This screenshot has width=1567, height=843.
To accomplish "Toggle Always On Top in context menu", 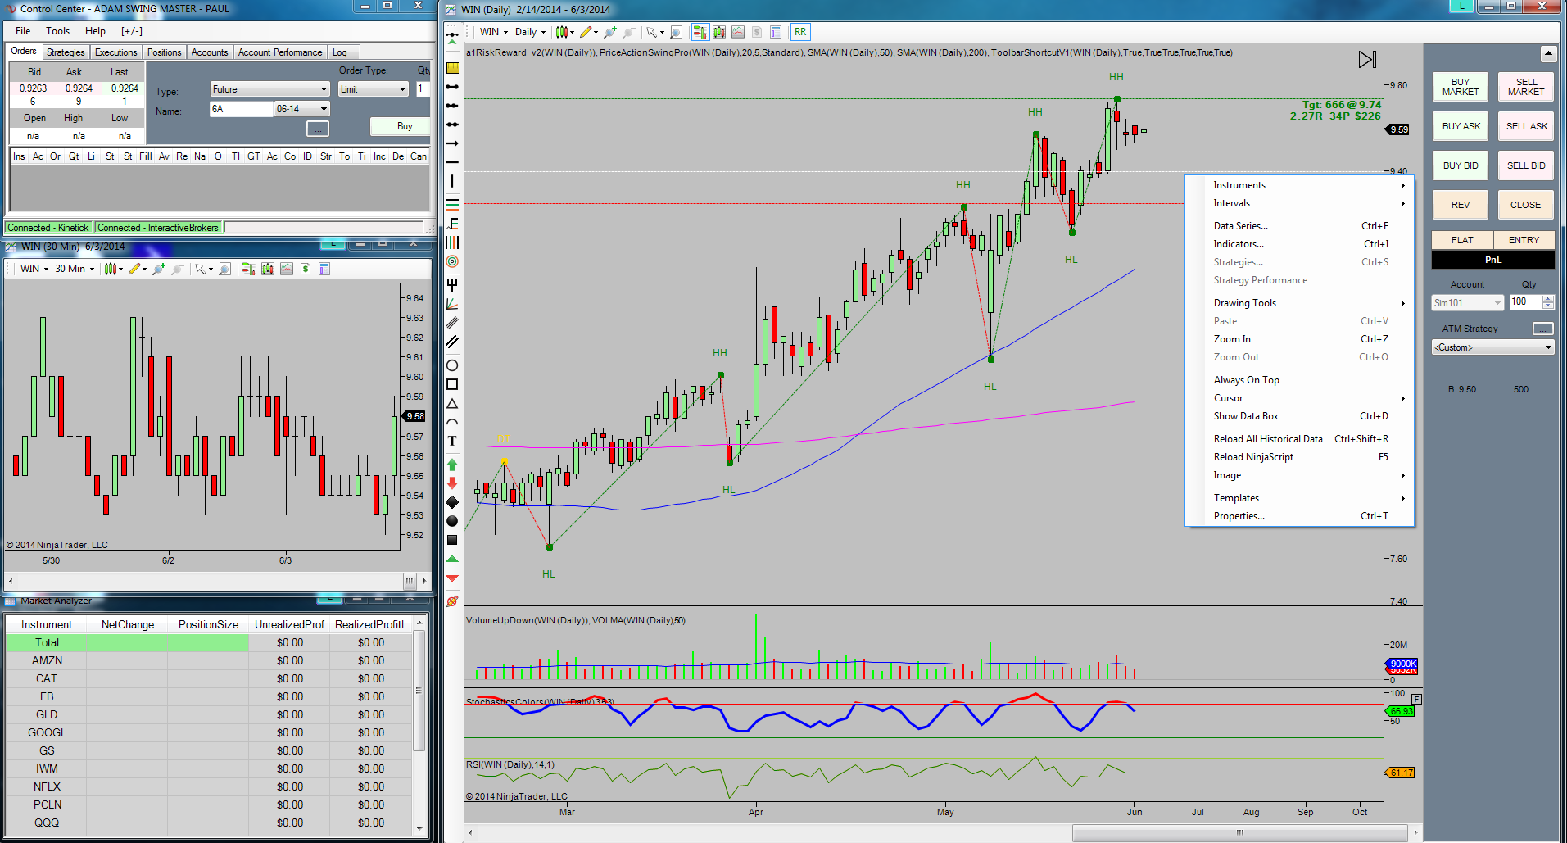I will [1246, 380].
